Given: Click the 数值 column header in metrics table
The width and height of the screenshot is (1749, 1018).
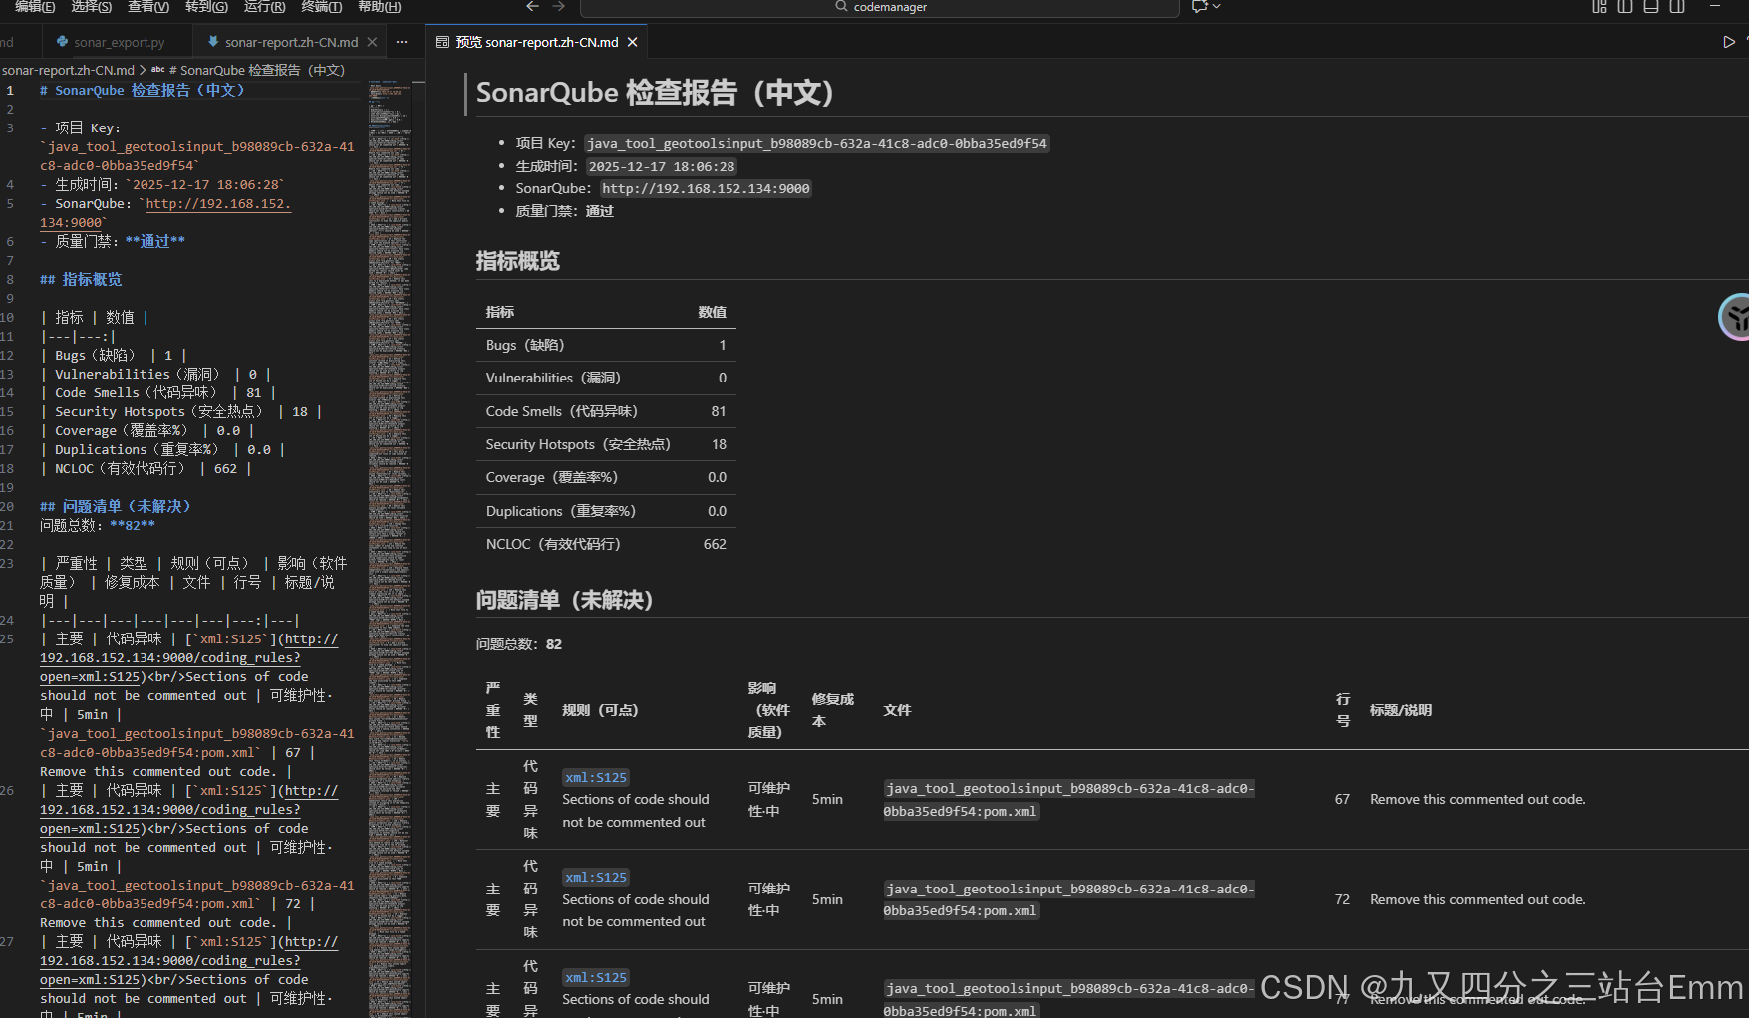Looking at the screenshot, I should [712, 312].
